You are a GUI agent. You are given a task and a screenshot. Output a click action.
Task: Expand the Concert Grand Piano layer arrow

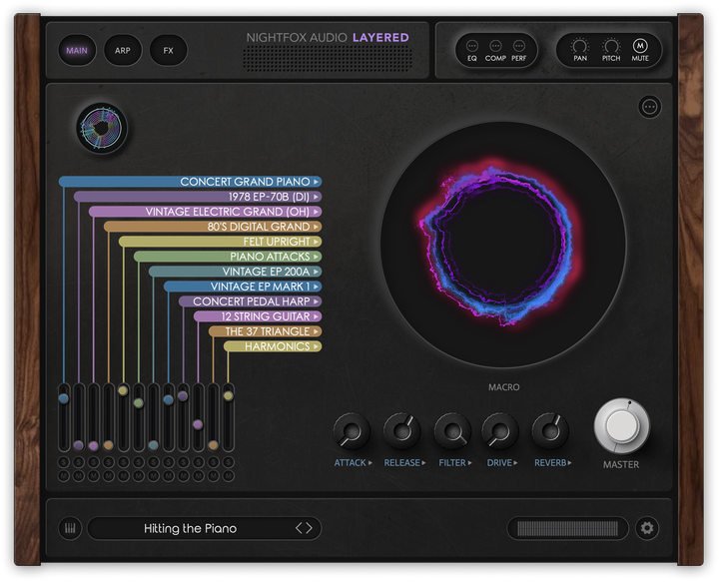point(316,182)
